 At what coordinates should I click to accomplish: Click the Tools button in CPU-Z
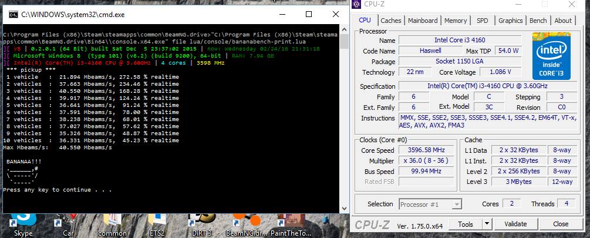point(466,224)
